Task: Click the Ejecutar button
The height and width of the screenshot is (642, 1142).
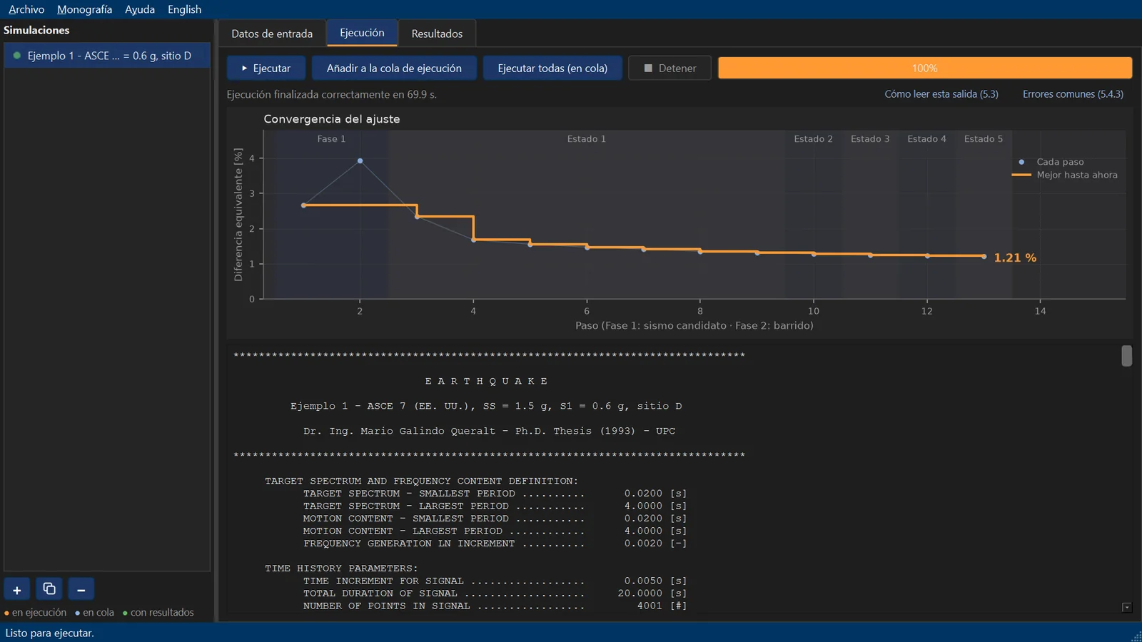Action: click(266, 68)
